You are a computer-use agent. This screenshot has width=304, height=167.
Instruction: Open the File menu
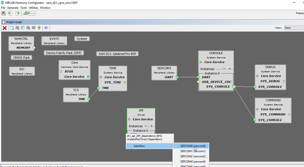coord(3,8)
